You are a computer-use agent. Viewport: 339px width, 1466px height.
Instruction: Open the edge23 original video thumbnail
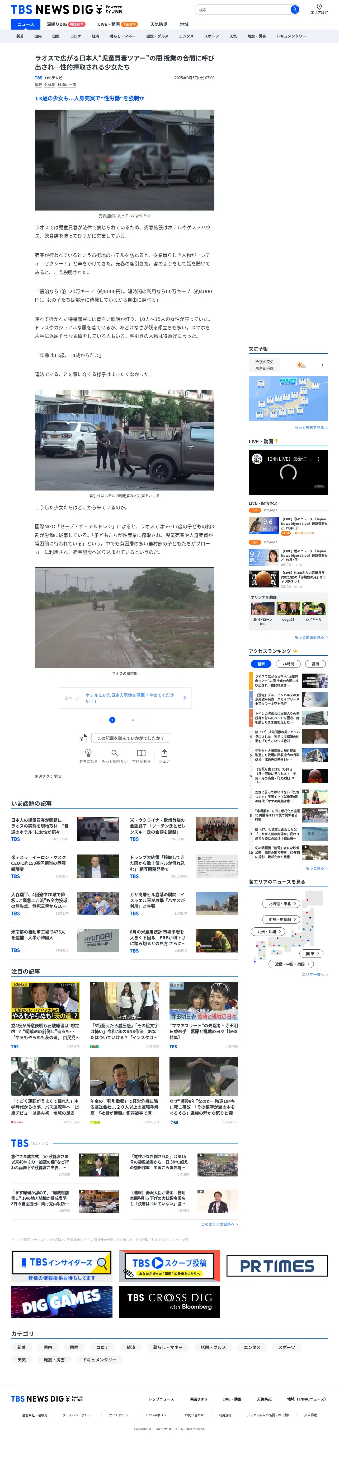coord(288,608)
